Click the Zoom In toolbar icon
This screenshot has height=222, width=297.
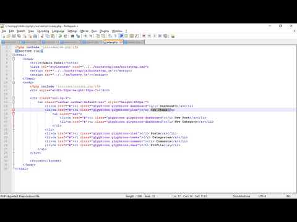85,36
